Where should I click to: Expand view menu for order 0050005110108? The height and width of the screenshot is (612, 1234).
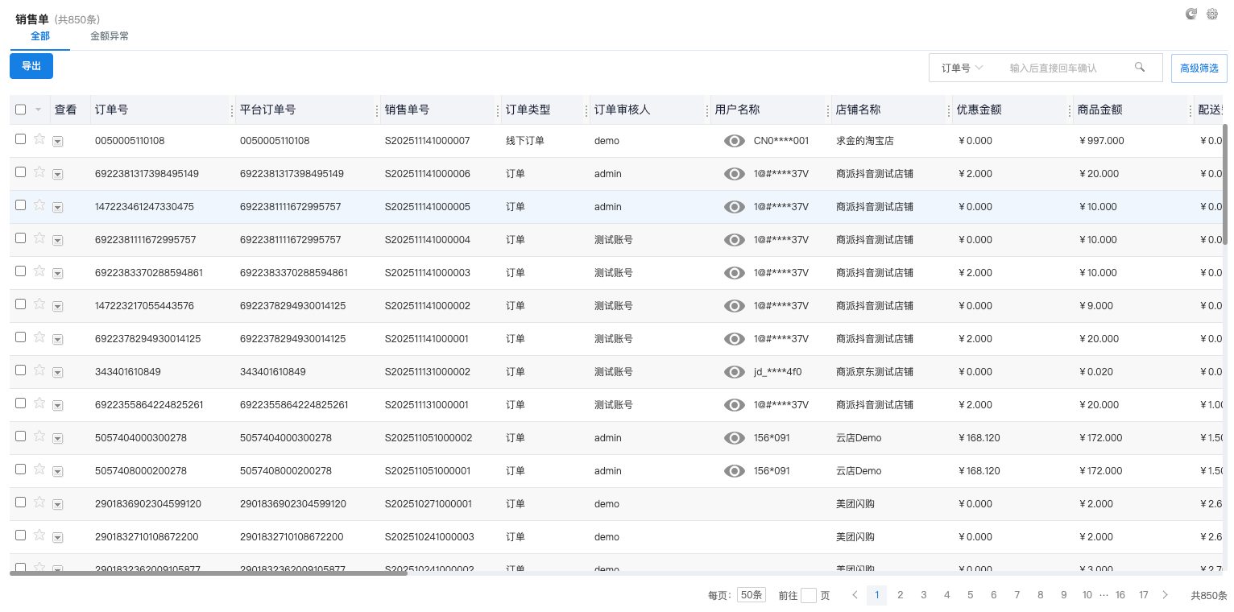coord(57,142)
